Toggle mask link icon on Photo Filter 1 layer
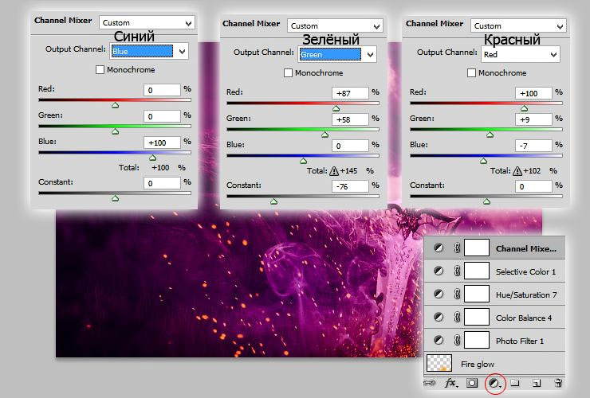Image resolution: width=590 pixels, height=398 pixels. [x=457, y=341]
